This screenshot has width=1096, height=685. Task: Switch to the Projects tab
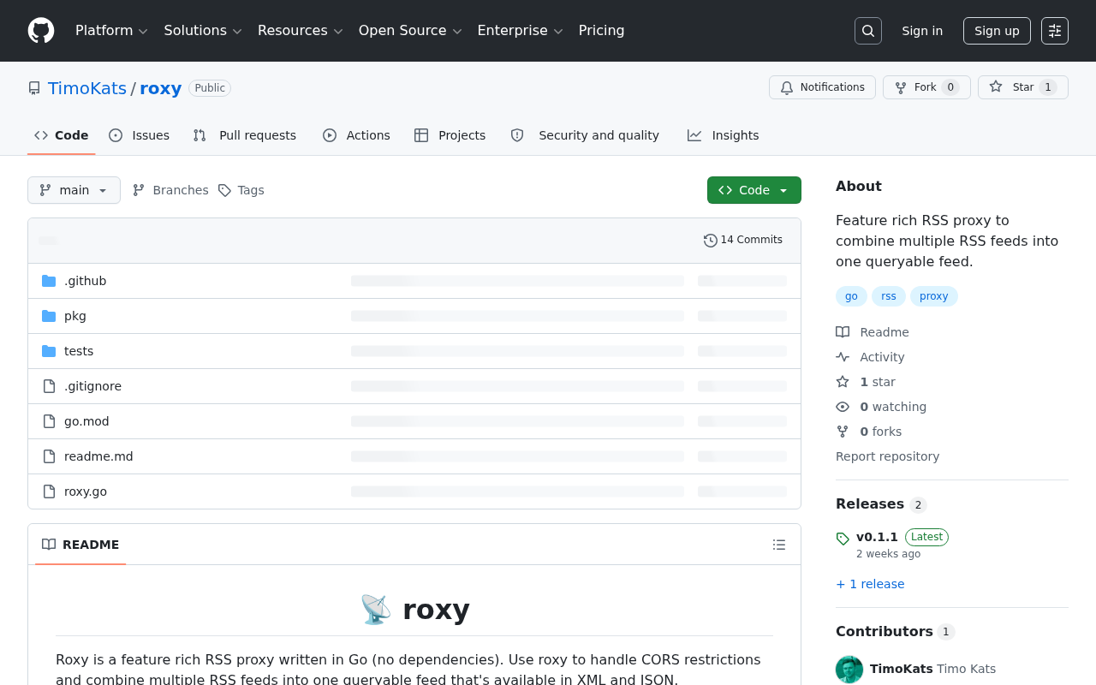[450, 135]
